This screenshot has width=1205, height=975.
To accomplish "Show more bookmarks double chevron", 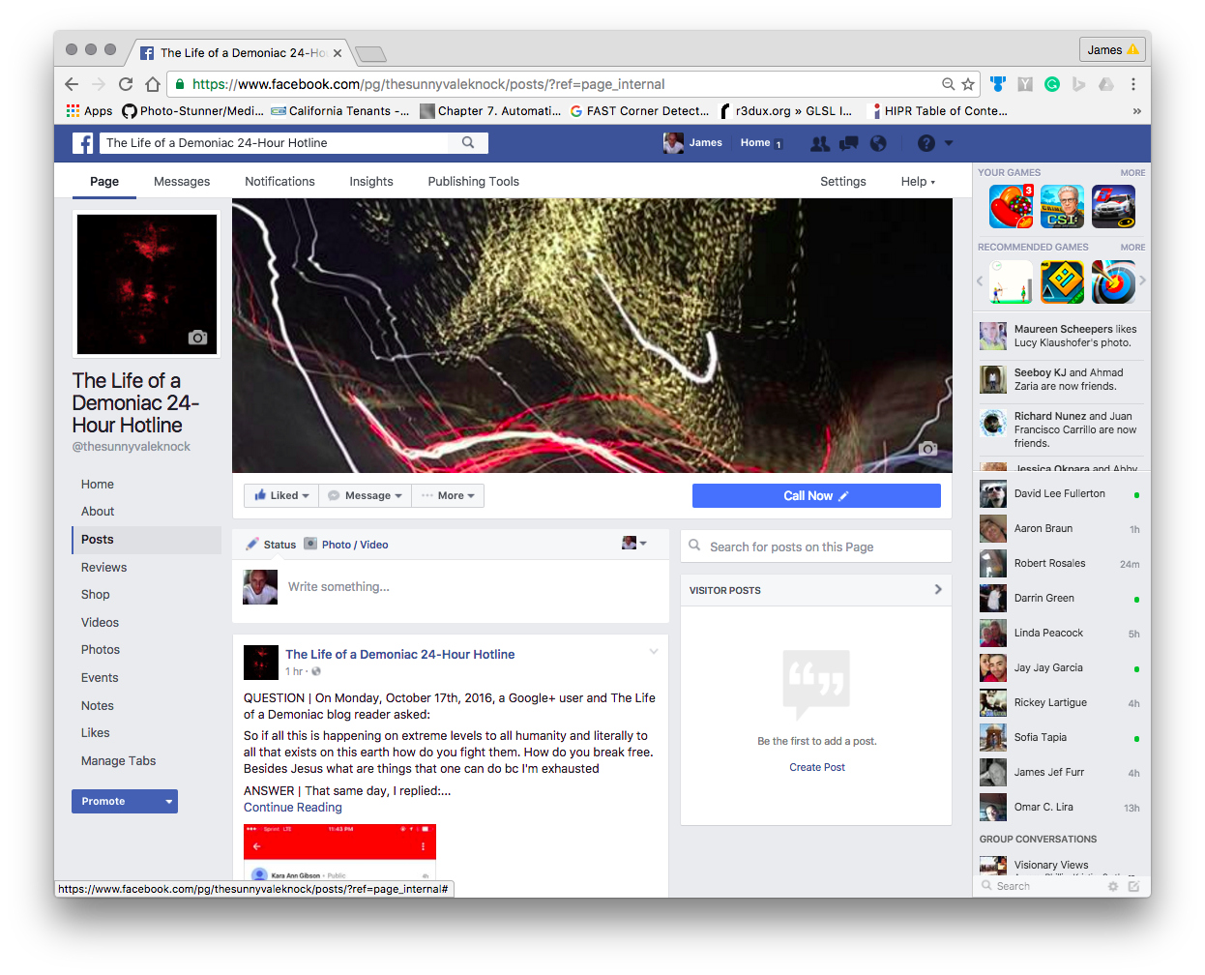I will coord(1137,111).
